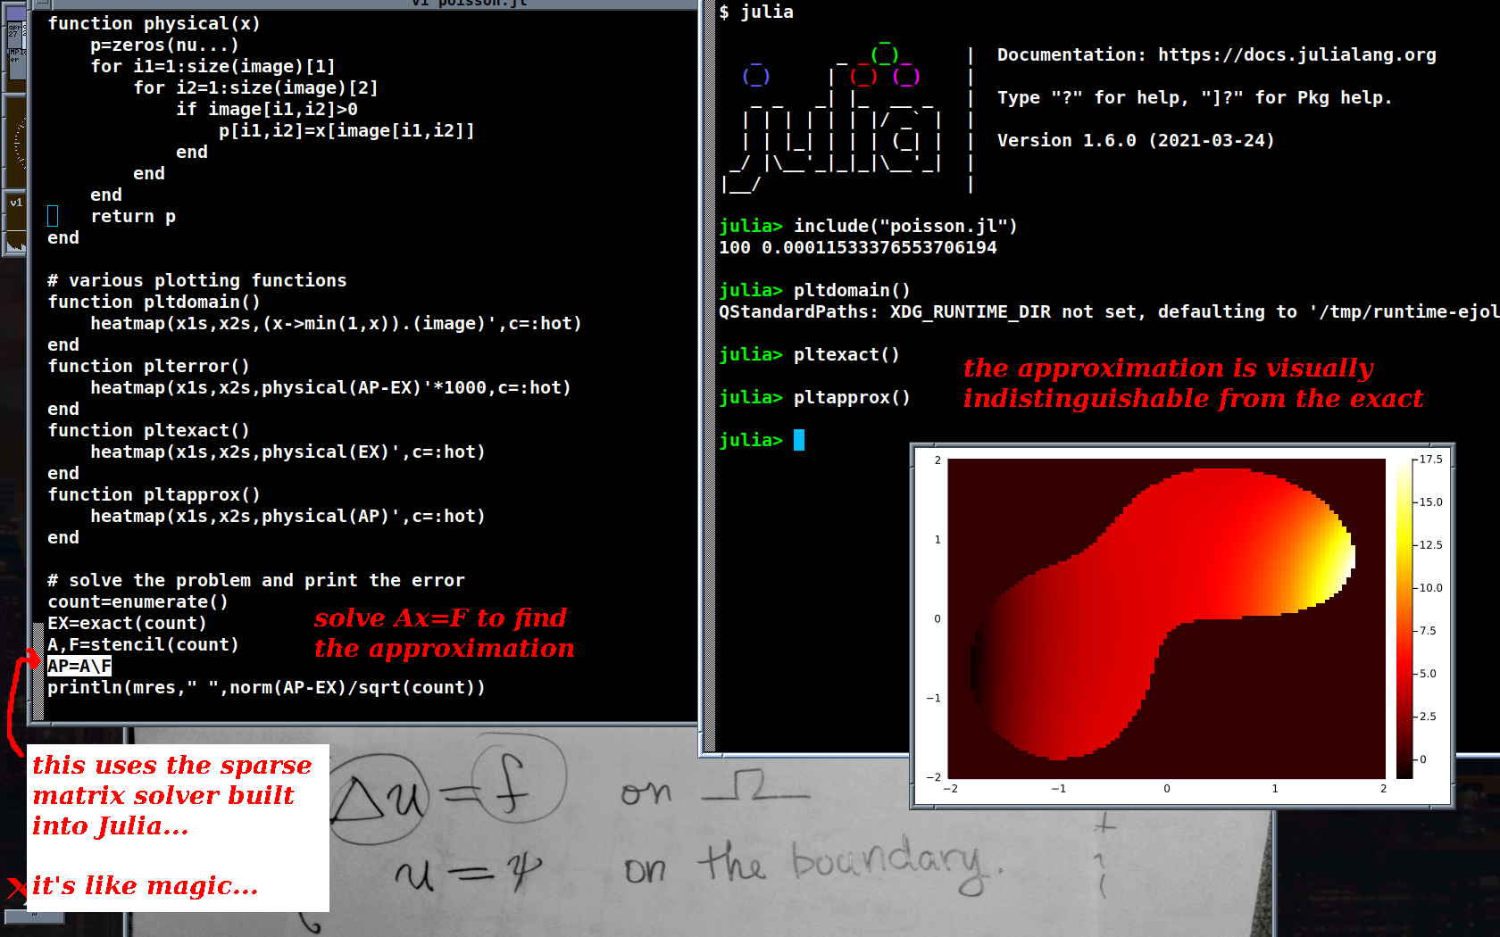This screenshot has height=937, width=1500.
Task: Click the red X beside "it's like magic"
Action: [16, 887]
